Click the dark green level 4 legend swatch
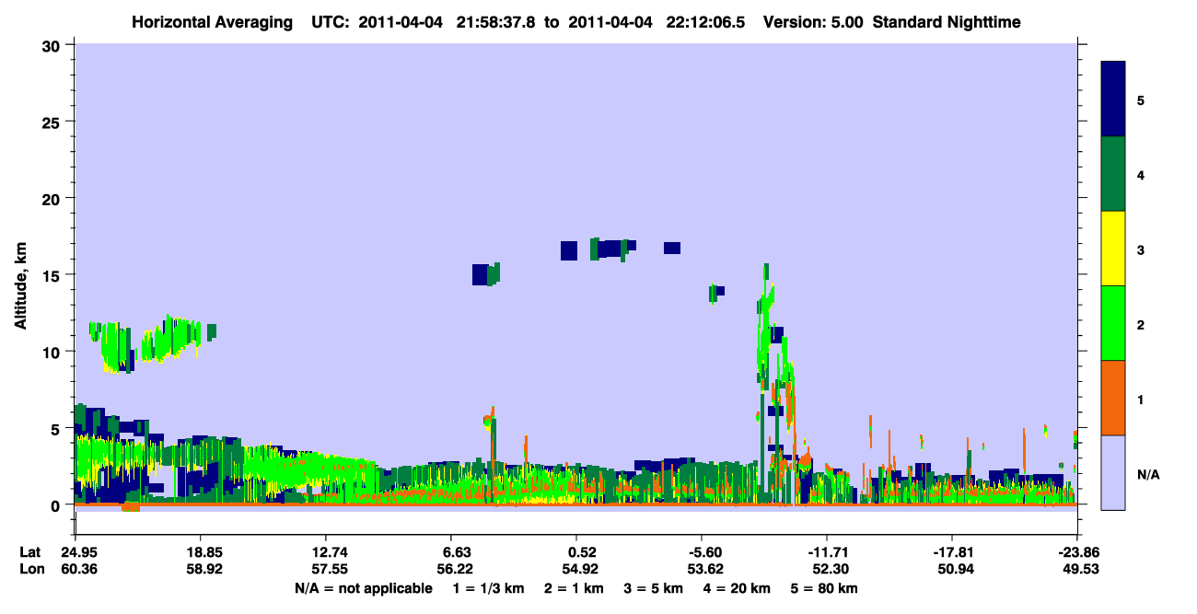Image resolution: width=1197 pixels, height=614 pixels. pyautogui.click(x=1113, y=174)
